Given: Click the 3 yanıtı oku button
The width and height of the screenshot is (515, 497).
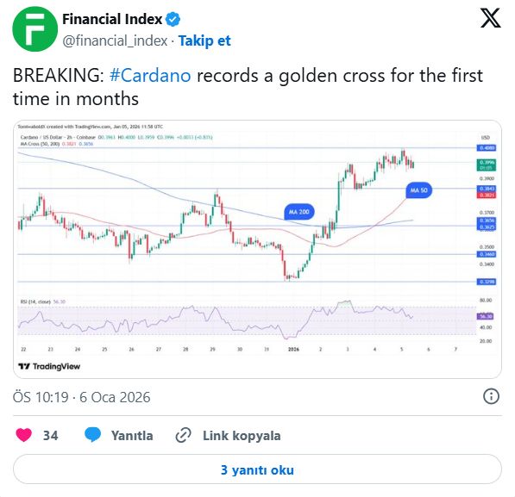Looking at the screenshot, I should 257,469.
